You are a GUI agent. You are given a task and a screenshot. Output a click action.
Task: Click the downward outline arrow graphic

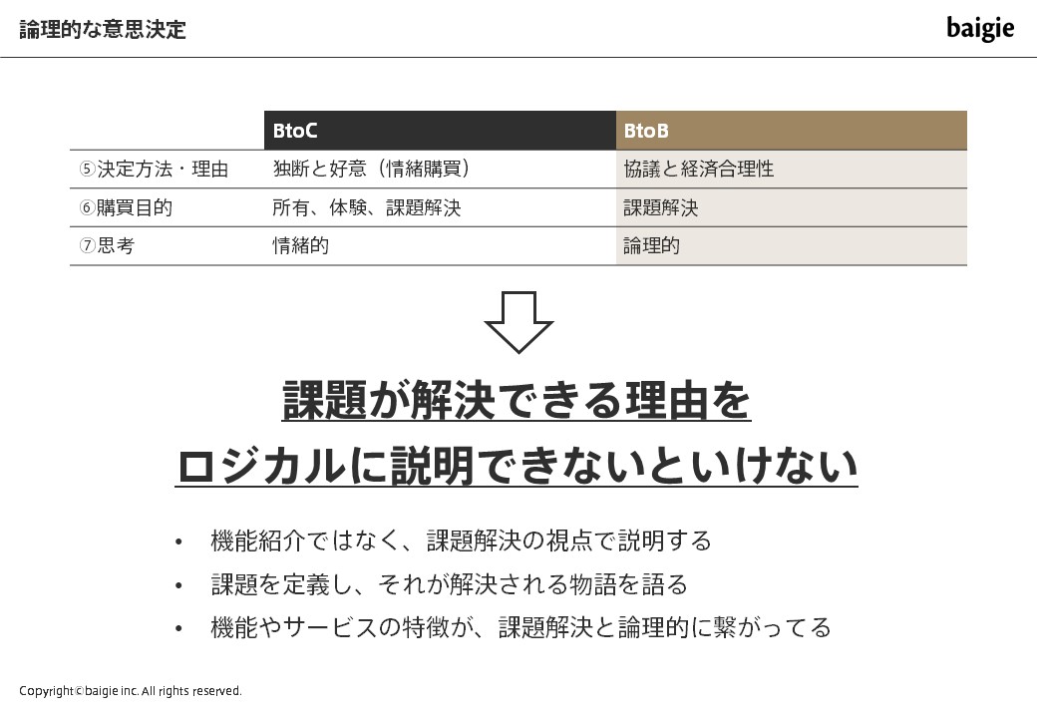click(x=518, y=322)
